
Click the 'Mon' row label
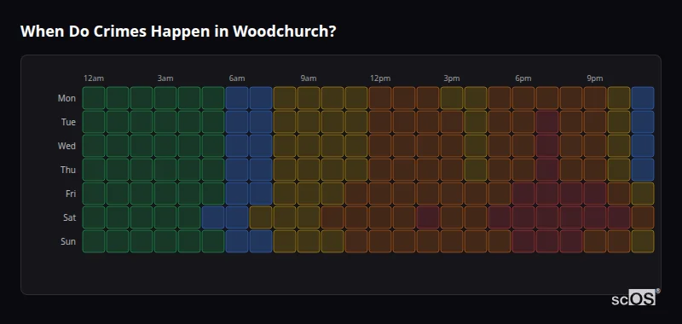[66, 98]
